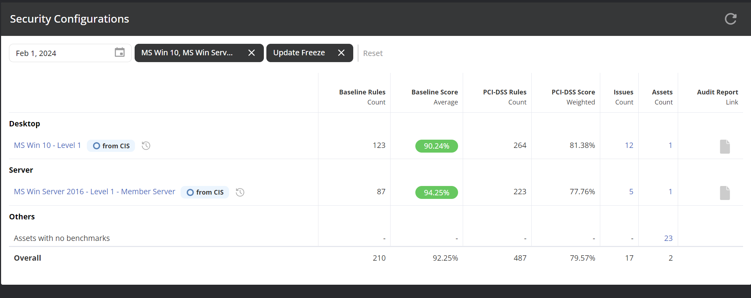
Task: View history for MS Win Server 2016
Action: coord(240,192)
